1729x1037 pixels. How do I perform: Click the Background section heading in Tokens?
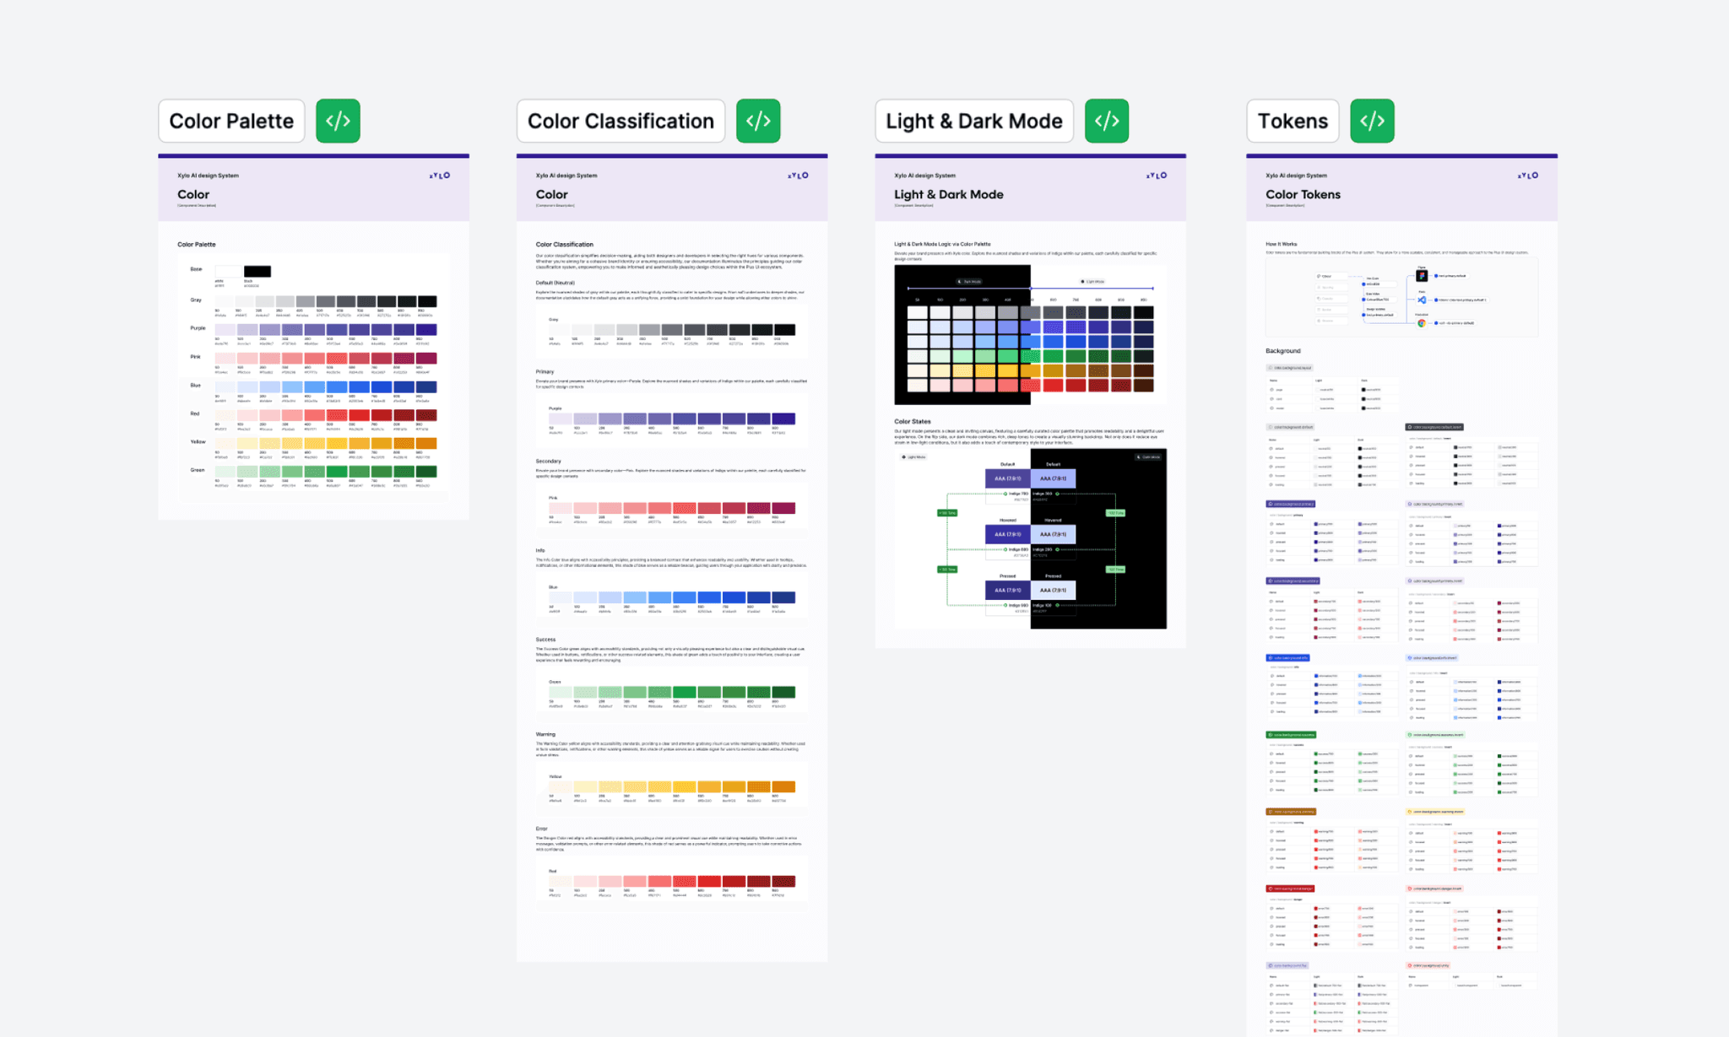tap(1282, 351)
